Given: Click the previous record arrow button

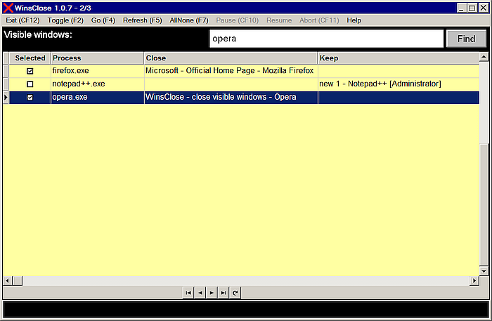Looking at the screenshot, I should (x=200, y=292).
